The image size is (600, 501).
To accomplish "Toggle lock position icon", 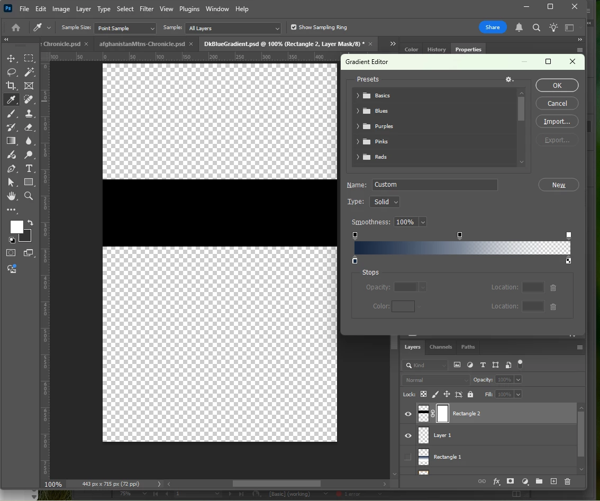I will 447,394.
